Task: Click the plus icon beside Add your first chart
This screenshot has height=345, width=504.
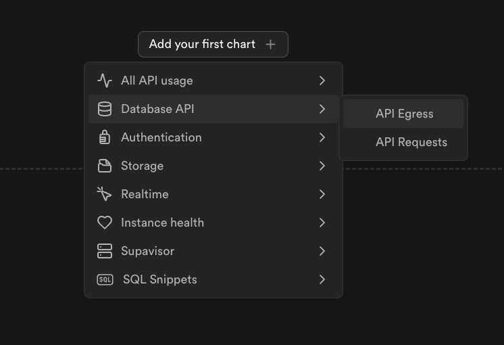Action: point(271,44)
